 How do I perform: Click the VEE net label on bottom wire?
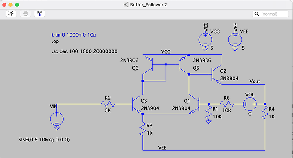pos(162,147)
